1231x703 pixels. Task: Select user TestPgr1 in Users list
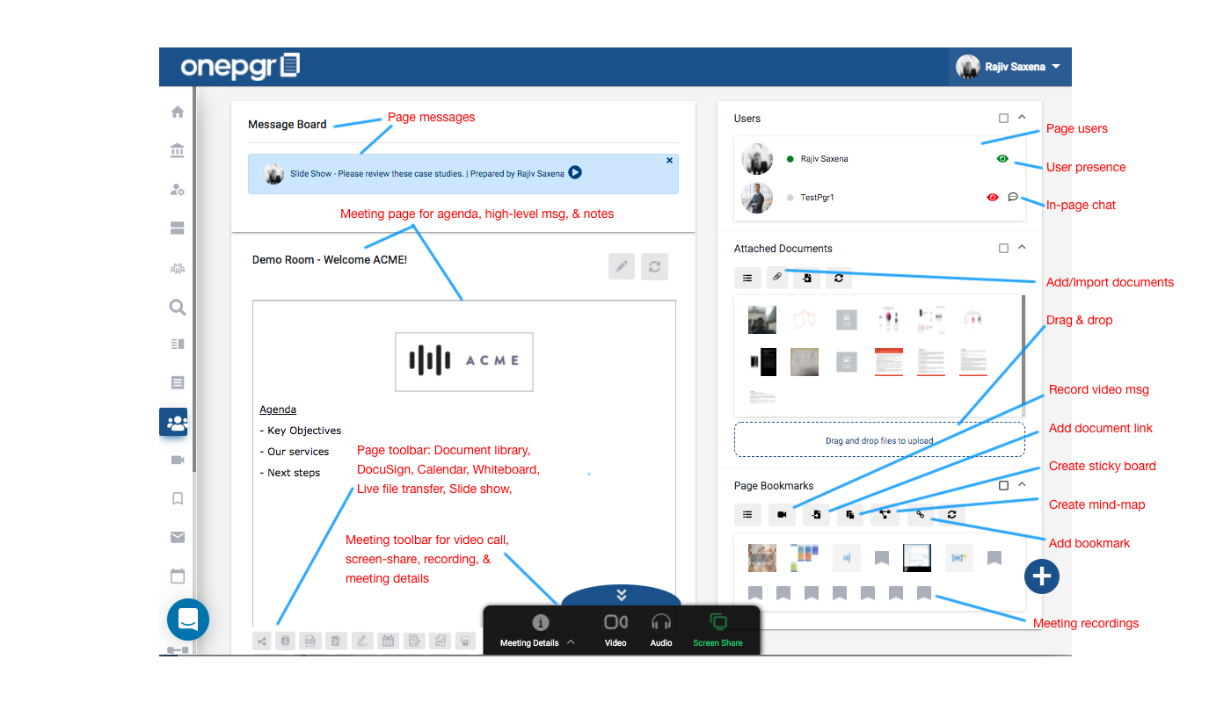pyautogui.click(x=879, y=198)
